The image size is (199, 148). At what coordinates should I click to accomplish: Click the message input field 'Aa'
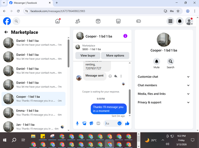tap(111, 123)
